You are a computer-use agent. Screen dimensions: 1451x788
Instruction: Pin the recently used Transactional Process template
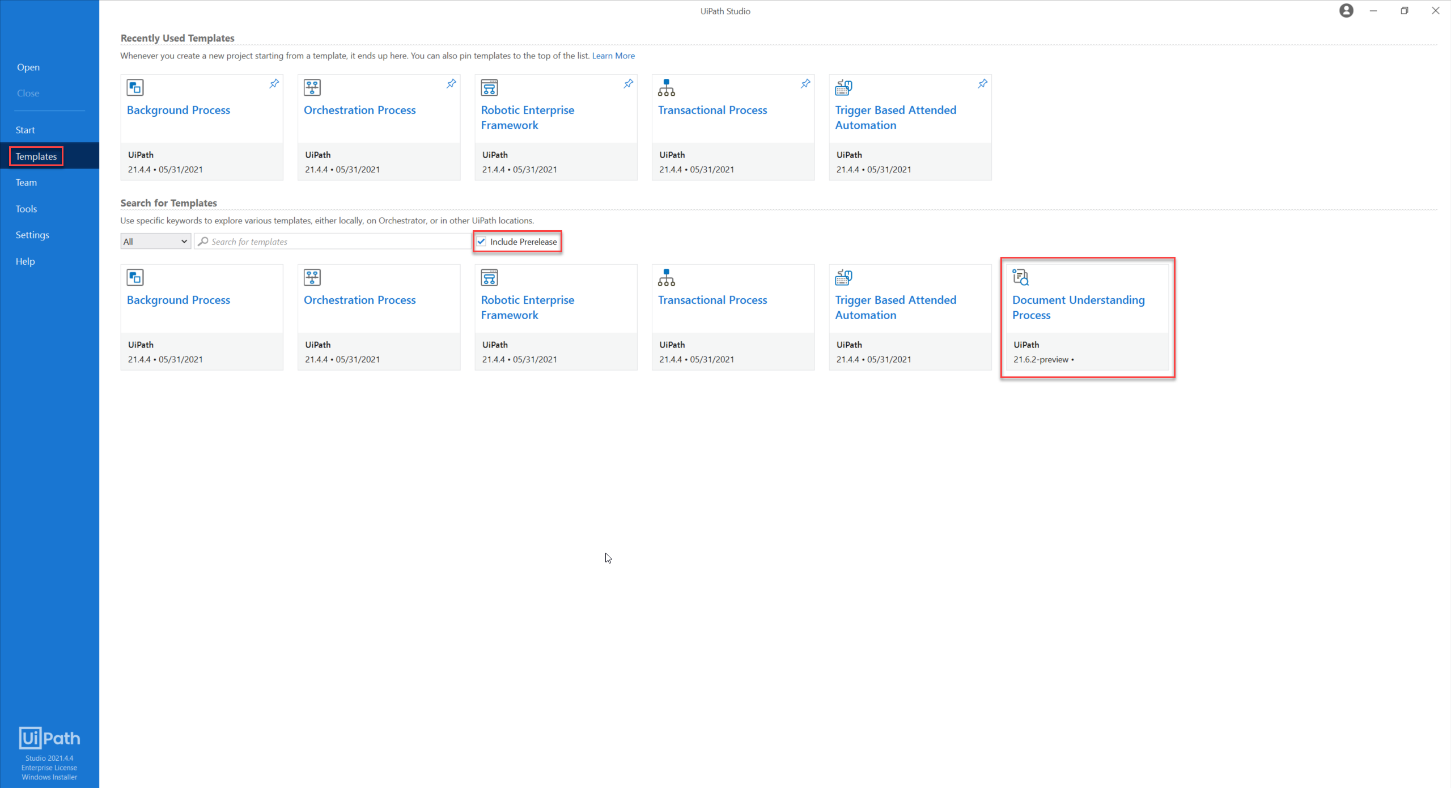[805, 84]
